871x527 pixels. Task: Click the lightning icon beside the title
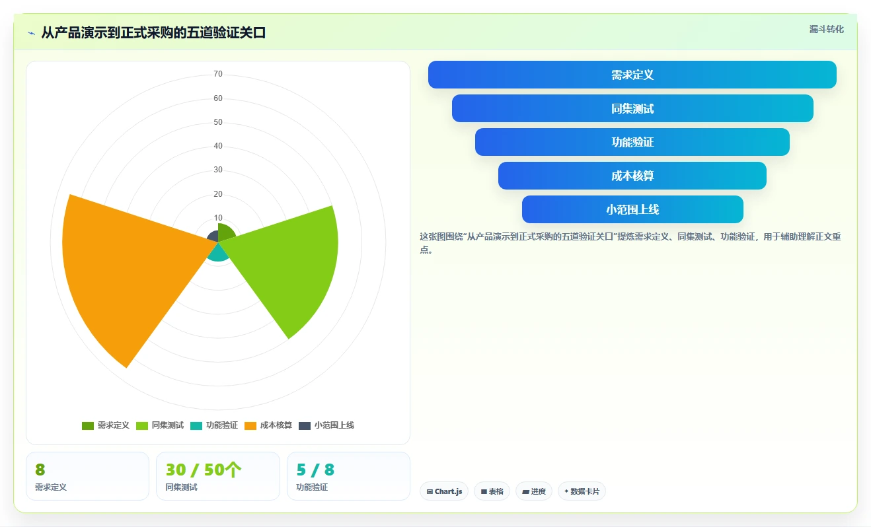(x=32, y=33)
